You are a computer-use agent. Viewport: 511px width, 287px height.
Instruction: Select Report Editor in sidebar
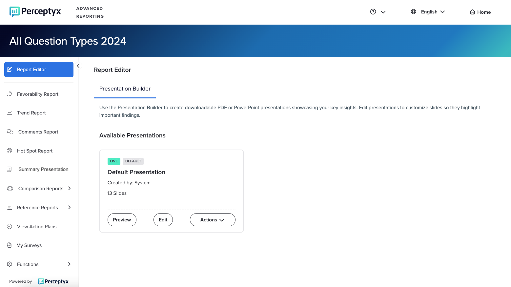(x=39, y=70)
